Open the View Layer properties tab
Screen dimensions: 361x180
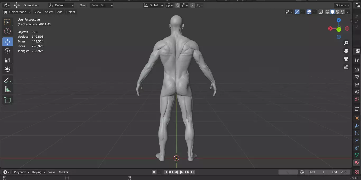[357, 85]
